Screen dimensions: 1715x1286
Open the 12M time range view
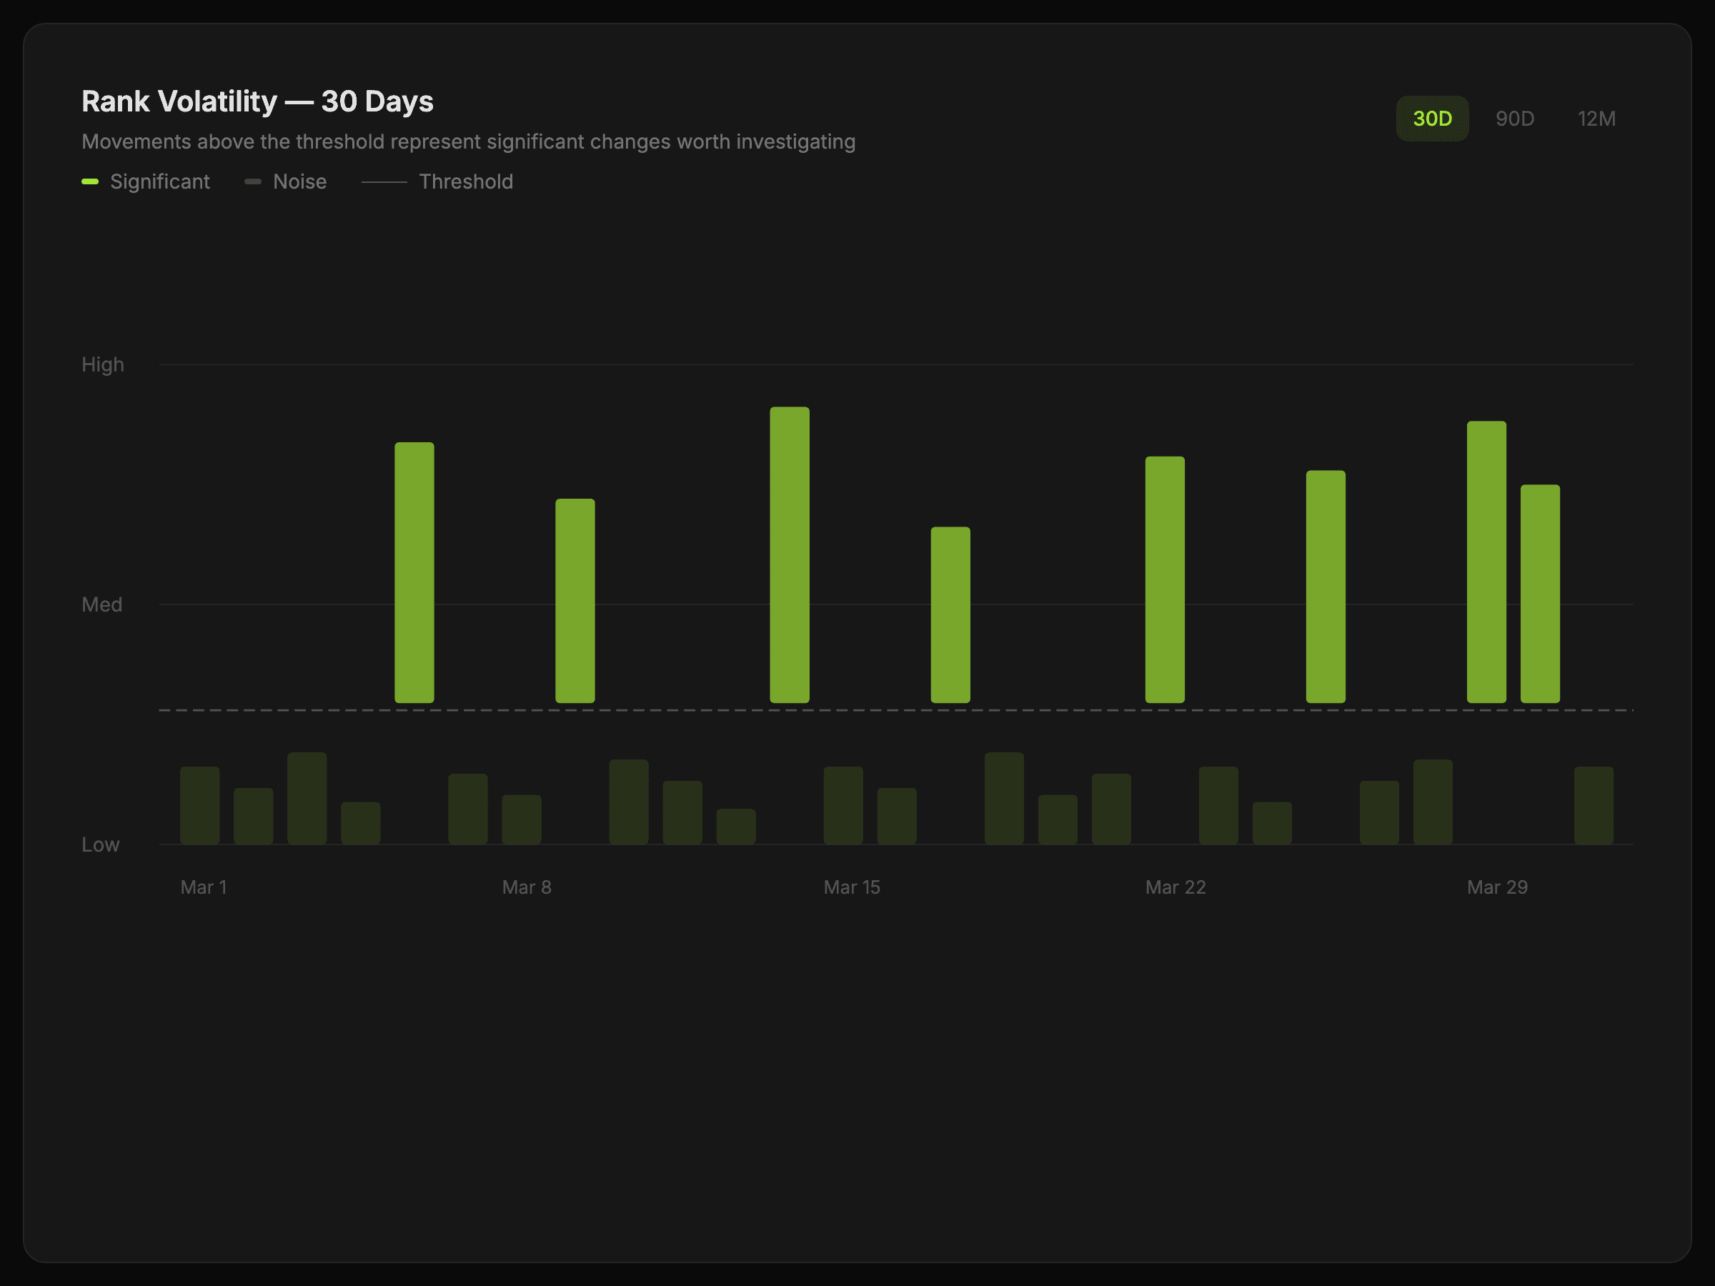(1596, 119)
